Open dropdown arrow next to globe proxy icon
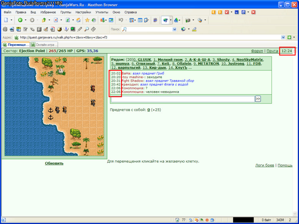Viewport: 299px width, 224px height. [171, 20]
